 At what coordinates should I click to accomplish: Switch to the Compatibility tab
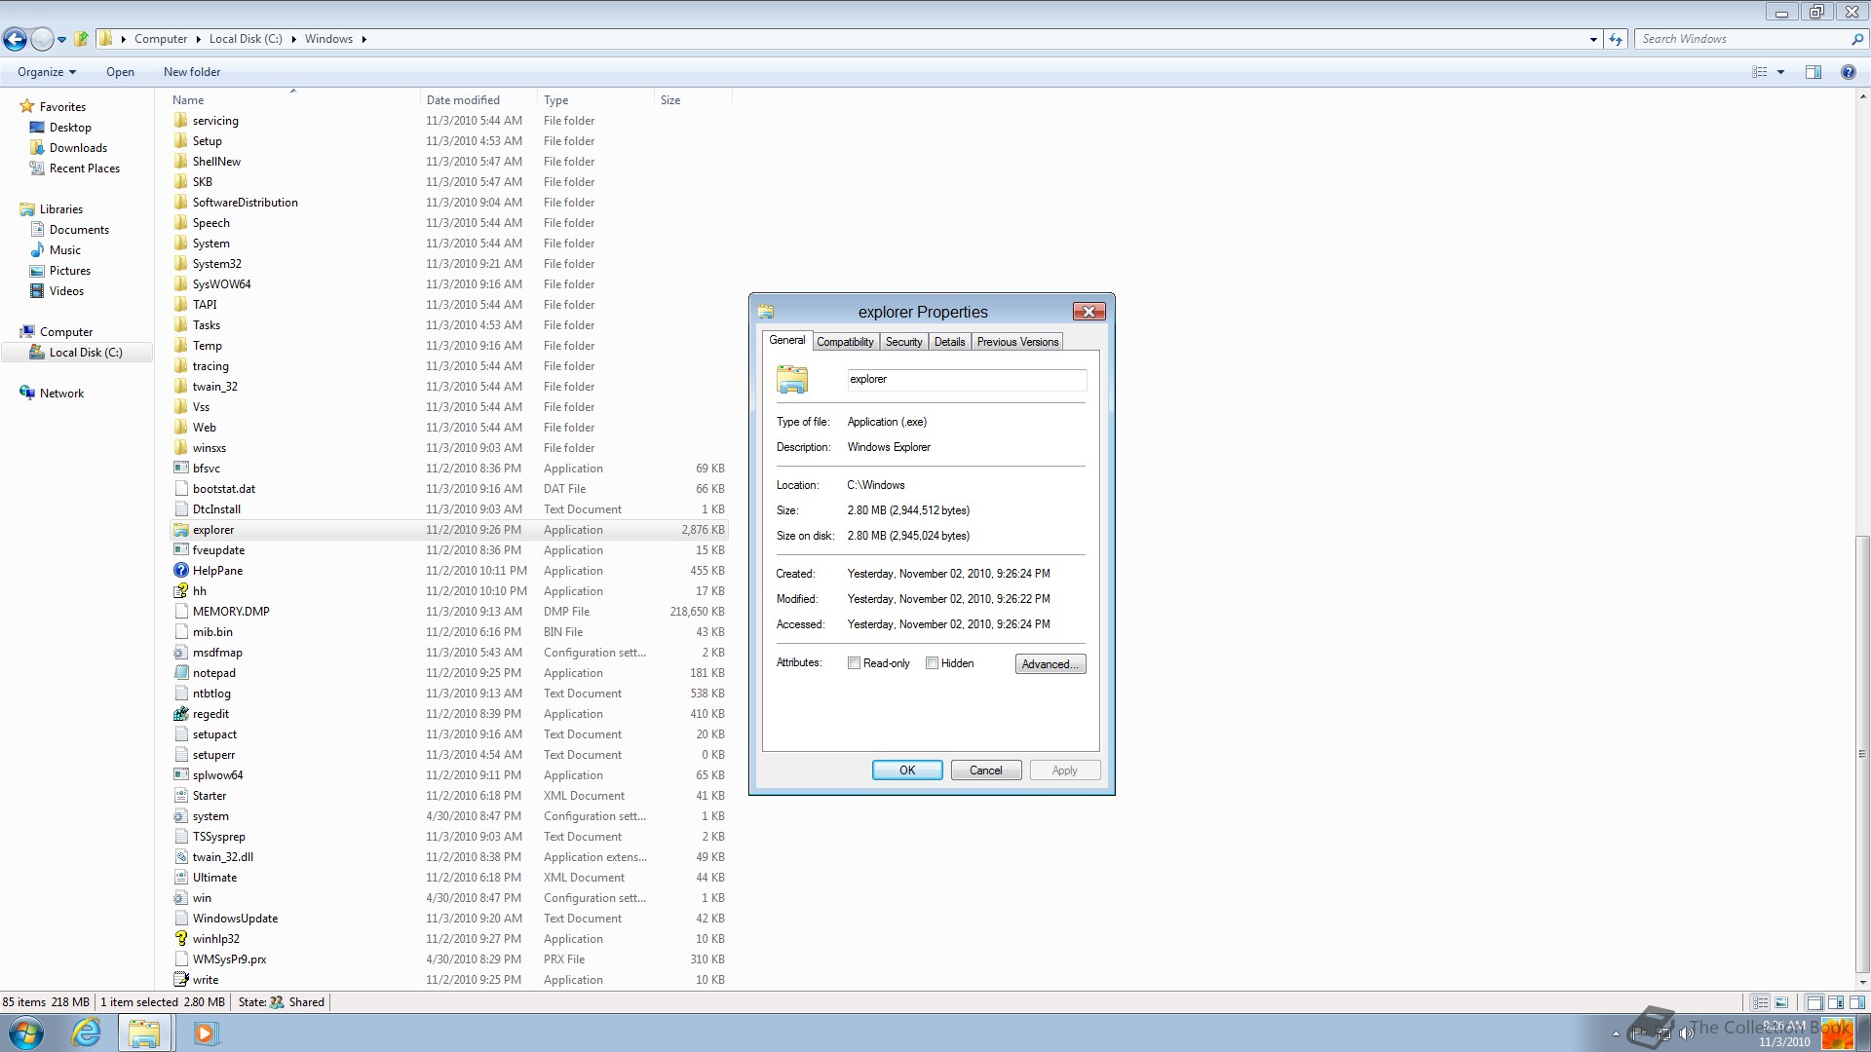pyautogui.click(x=845, y=342)
